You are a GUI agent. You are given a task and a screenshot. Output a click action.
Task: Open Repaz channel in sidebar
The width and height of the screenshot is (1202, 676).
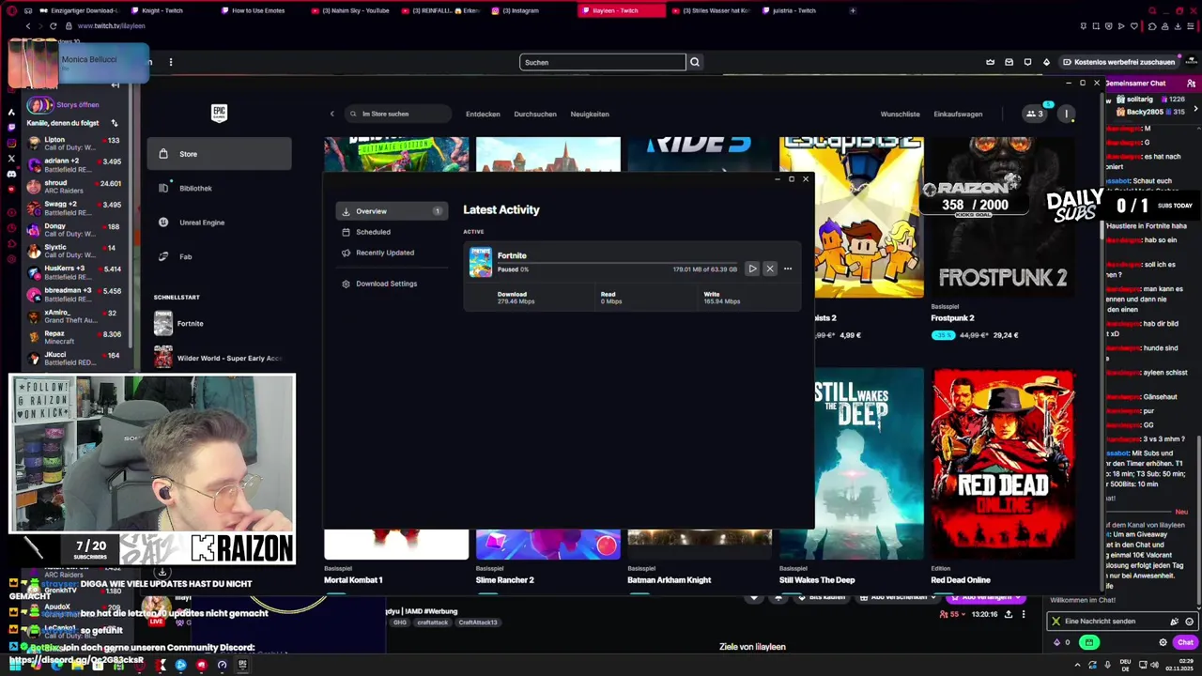[77, 337]
